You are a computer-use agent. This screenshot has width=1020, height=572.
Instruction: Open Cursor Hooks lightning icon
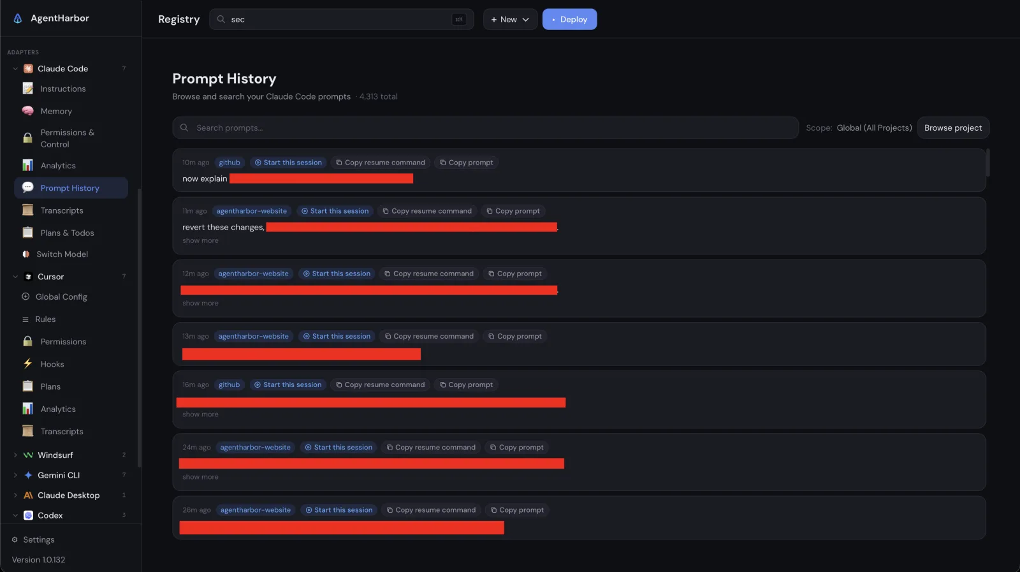tap(27, 364)
